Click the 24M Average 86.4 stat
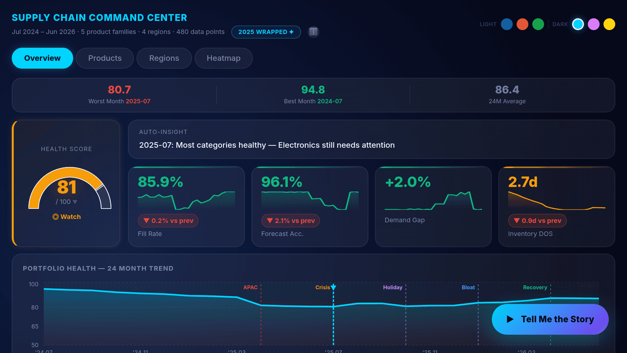Viewport: 627px width, 353px height. [507, 95]
